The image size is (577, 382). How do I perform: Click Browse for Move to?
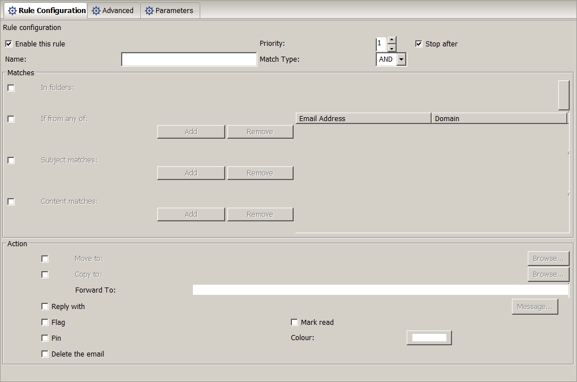click(548, 259)
